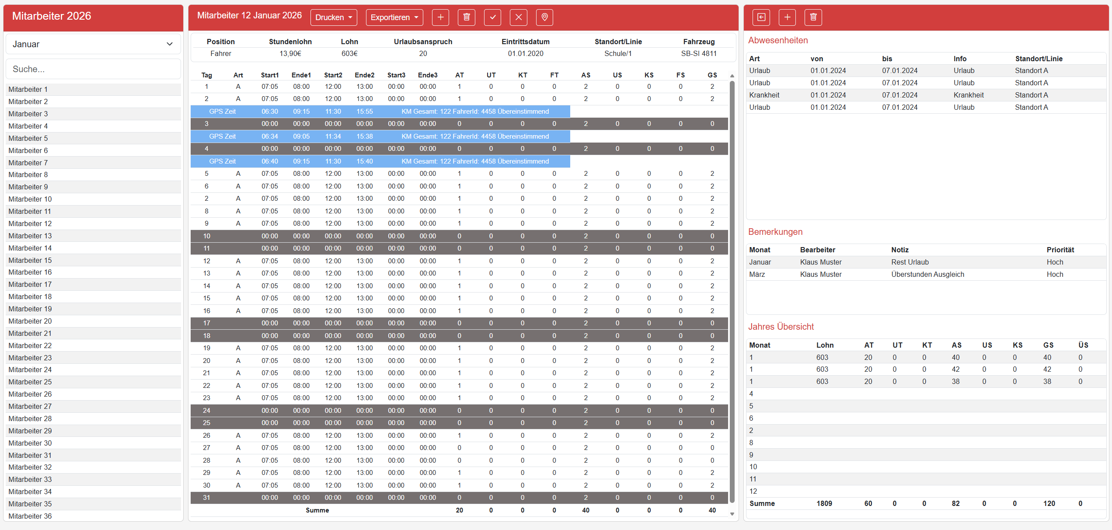Click the first Urlaub absence row
This screenshot has width=1112, height=530.
[926, 70]
